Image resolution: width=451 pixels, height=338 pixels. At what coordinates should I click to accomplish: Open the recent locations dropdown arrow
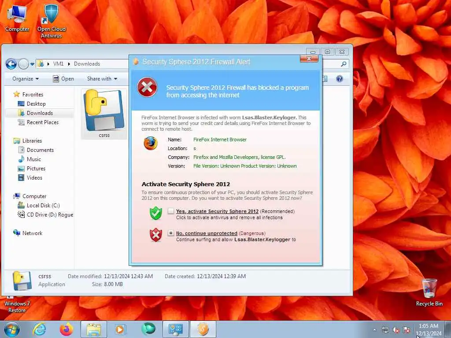coord(32,64)
